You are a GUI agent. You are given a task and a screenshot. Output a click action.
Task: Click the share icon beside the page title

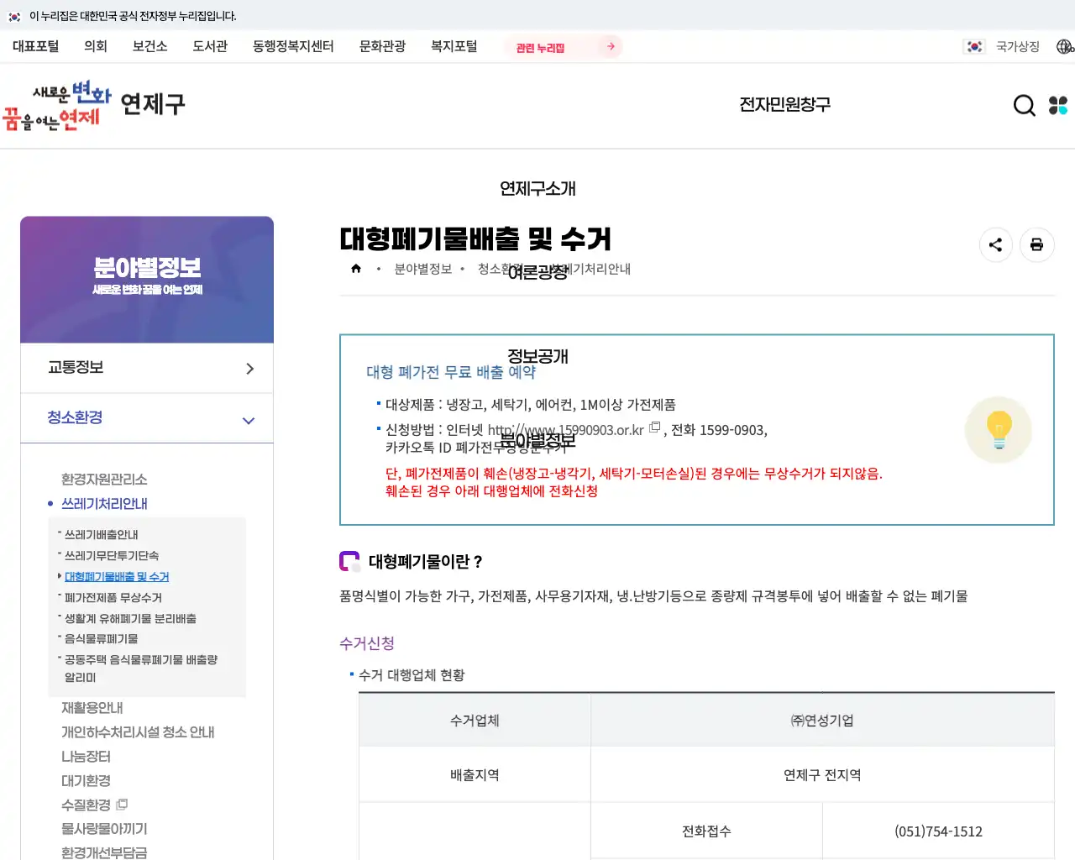(996, 244)
